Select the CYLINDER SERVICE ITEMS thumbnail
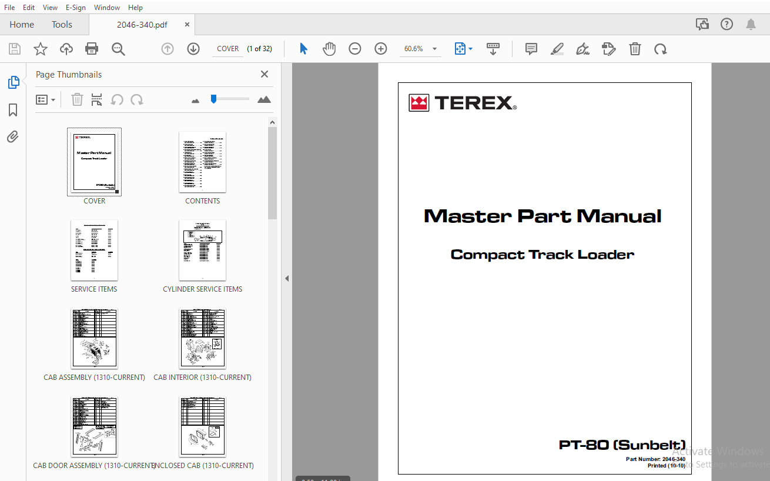 point(202,250)
